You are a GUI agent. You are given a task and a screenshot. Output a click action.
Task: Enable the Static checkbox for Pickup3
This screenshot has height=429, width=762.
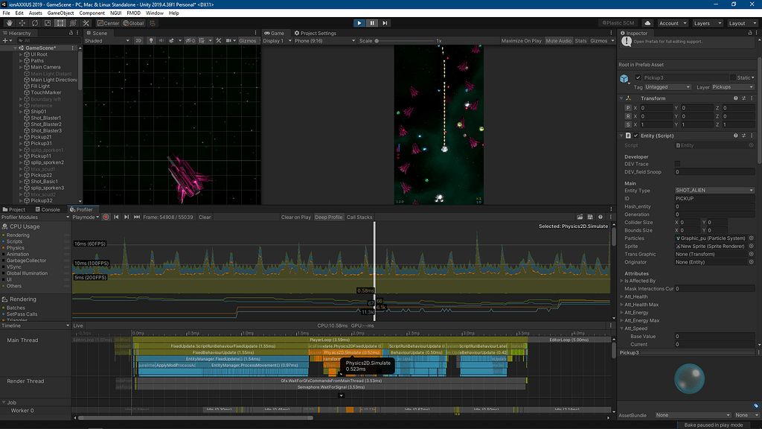click(734, 77)
